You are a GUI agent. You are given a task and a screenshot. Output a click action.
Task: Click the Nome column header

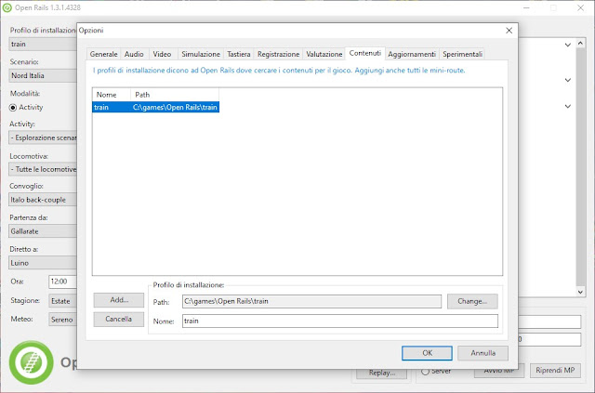[112, 95]
